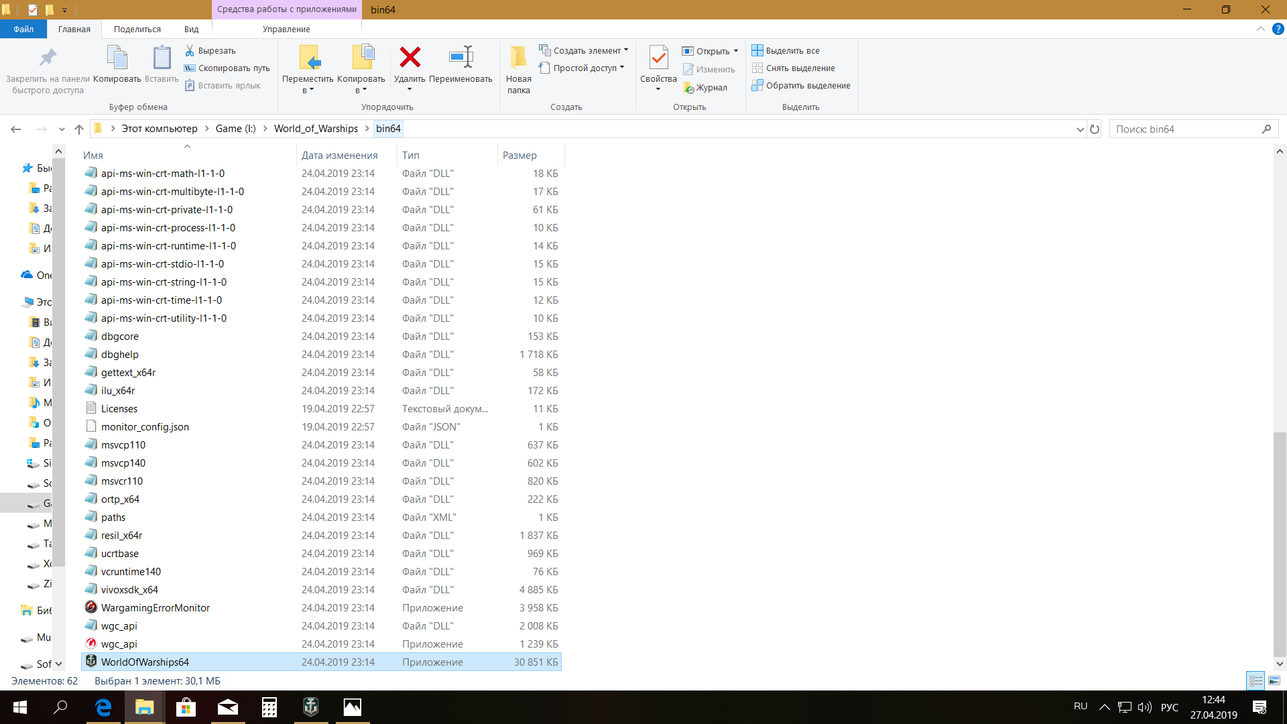1287x724 pixels.
Task: Expand the address bar history dropdown arrow
Action: point(1080,129)
